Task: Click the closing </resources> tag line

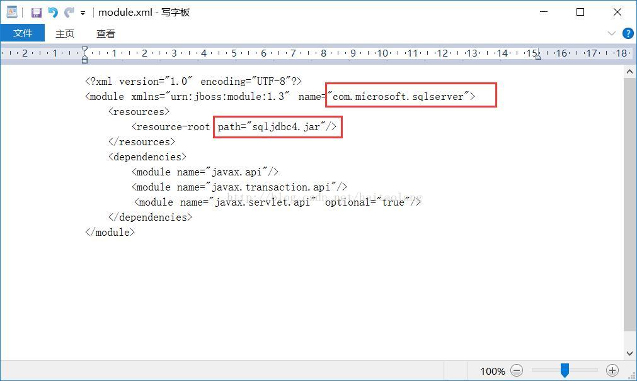Action: pos(141,142)
